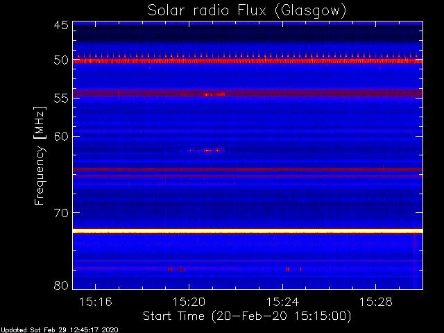Select the 55 MHz frequency axis label
This screenshot has width=444, height=333.
pos(61,99)
